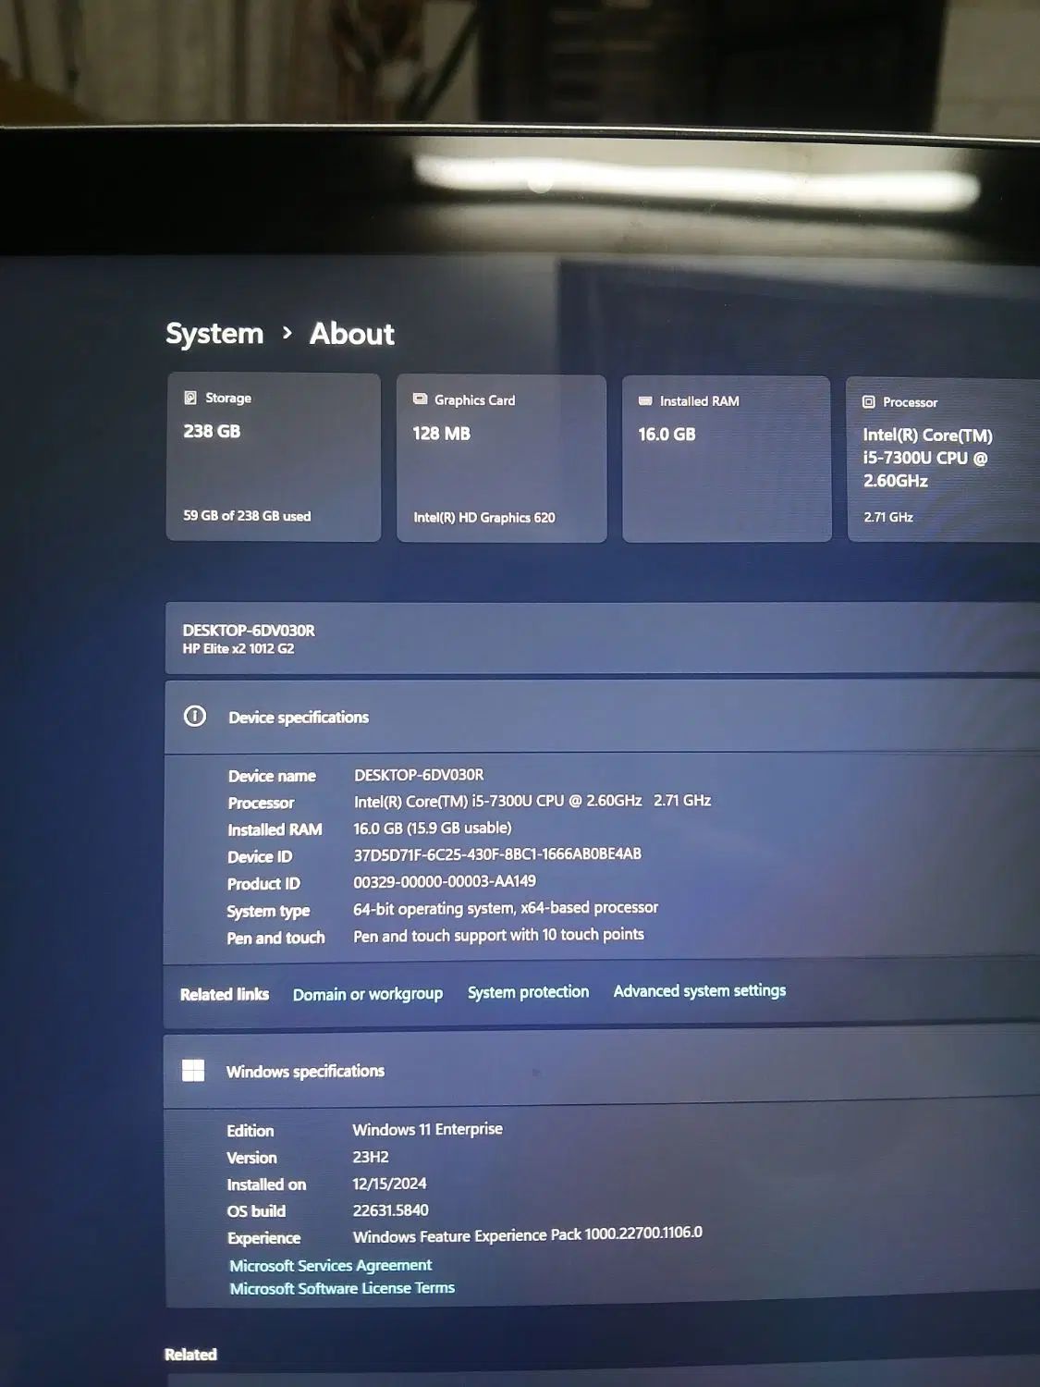Open the System protection link
Viewport: 1040px width, 1387px height.
click(x=529, y=992)
